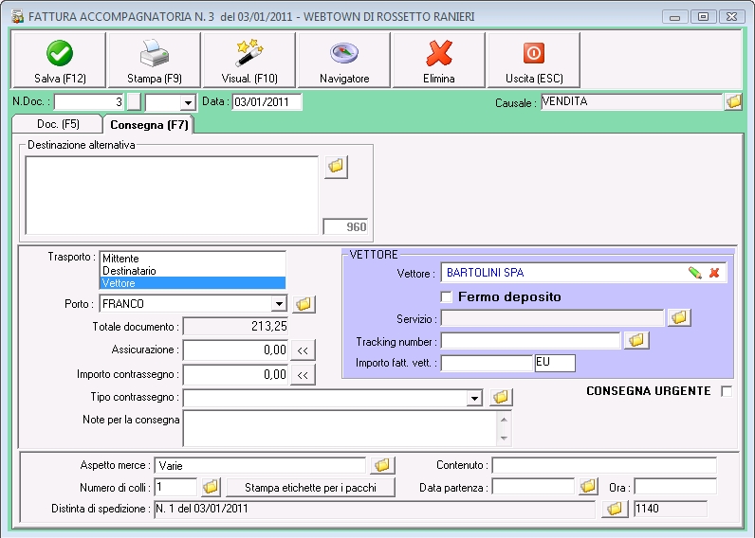
Task: Open the Navigatore compass tool
Action: tap(344, 60)
